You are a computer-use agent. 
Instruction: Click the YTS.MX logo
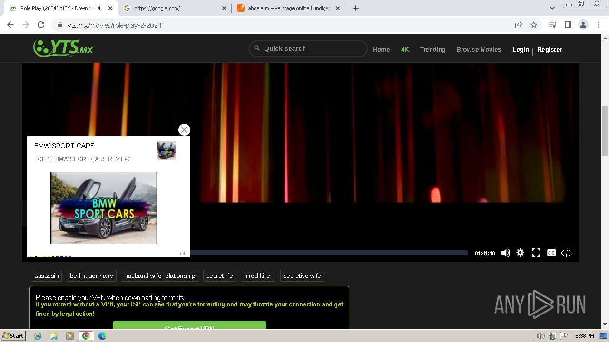click(63, 48)
